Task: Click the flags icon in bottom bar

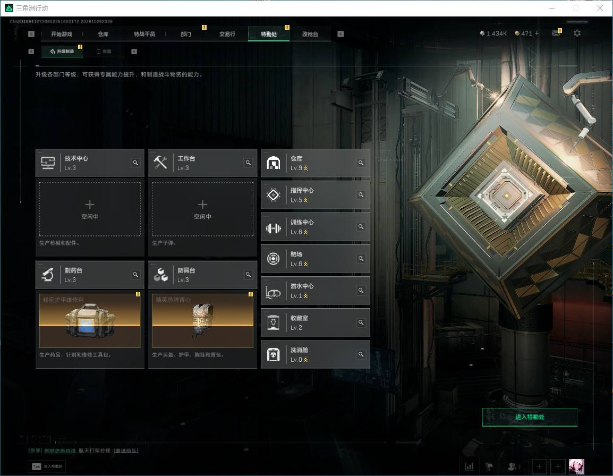Action: click(489, 466)
